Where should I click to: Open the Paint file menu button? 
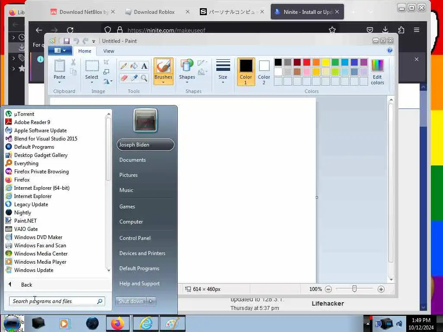60,51
